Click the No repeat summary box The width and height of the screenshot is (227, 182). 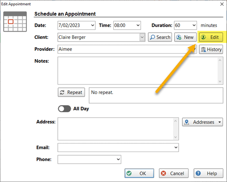coord(156,95)
